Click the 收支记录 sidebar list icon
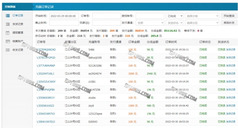Screen dimensions: 238x128 pos(8,50)
